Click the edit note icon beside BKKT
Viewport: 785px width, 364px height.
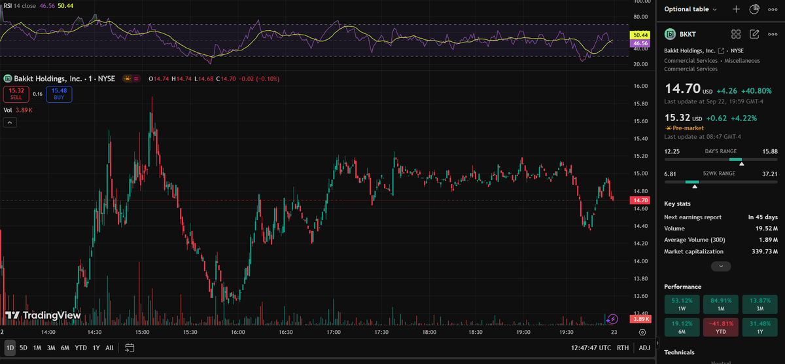754,34
